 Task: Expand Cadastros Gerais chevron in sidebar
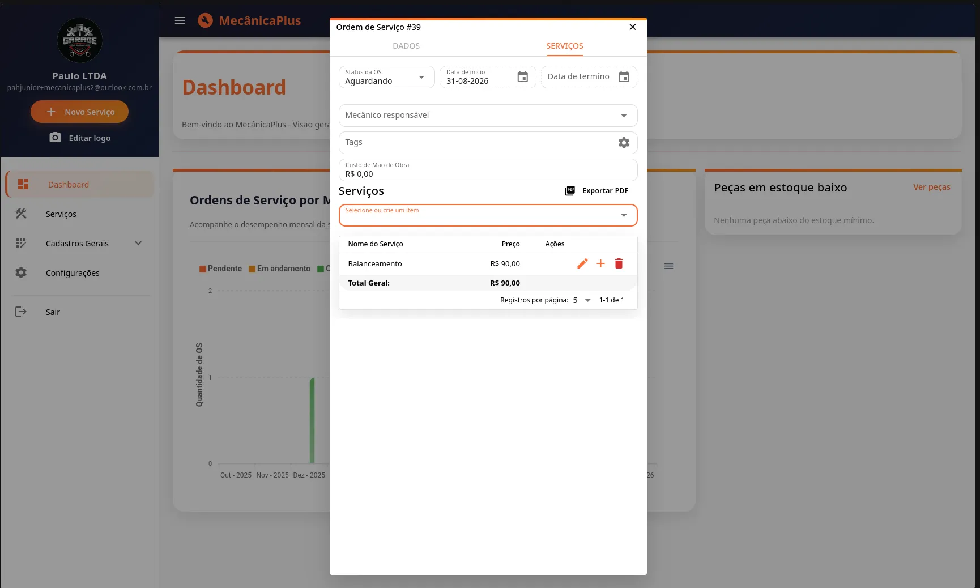coord(138,244)
